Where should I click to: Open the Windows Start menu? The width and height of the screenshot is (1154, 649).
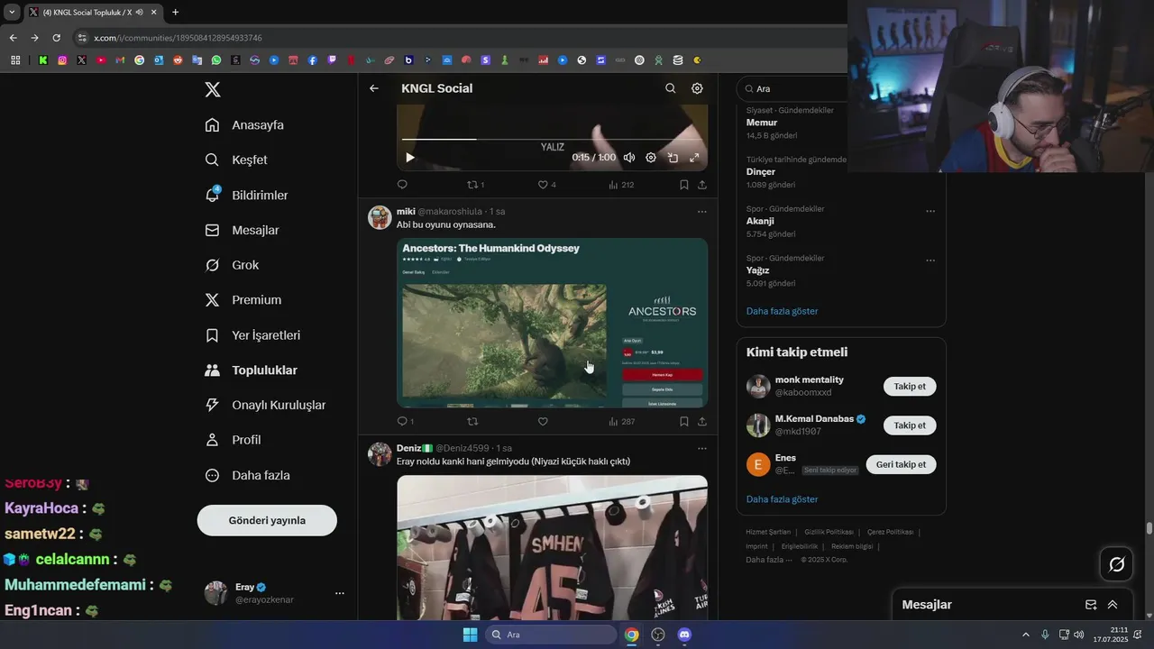[x=470, y=635]
